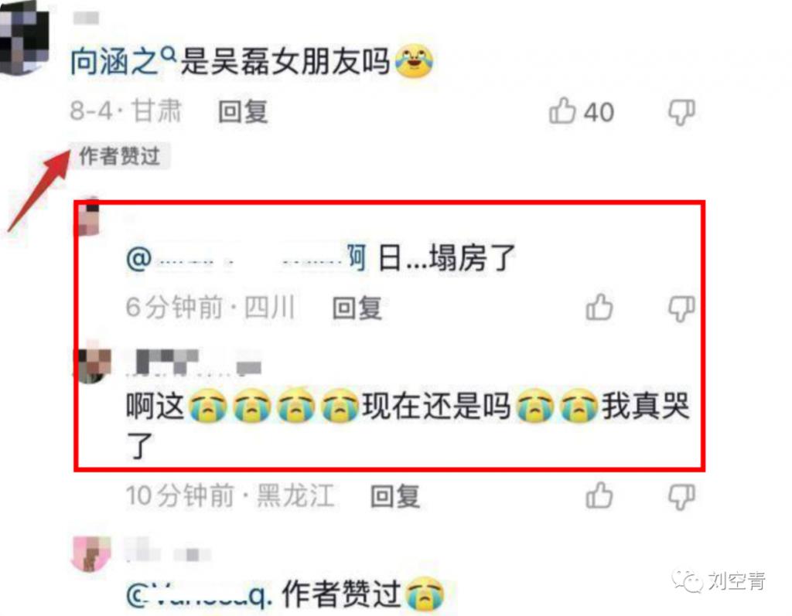
Task: Dislike the 向涵之 comment from 甘肃
Action: [x=681, y=112]
